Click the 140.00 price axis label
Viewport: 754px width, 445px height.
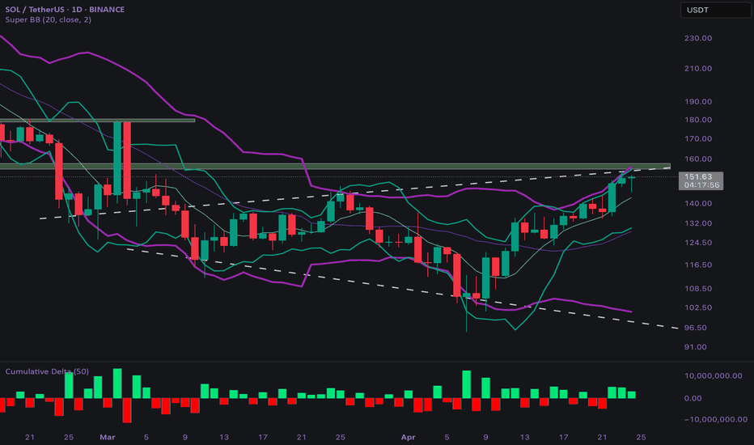point(698,204)
